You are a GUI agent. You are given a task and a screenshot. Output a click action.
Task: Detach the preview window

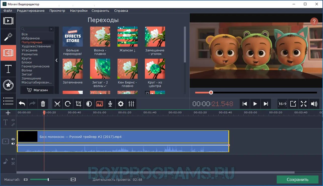coord(293,104)
